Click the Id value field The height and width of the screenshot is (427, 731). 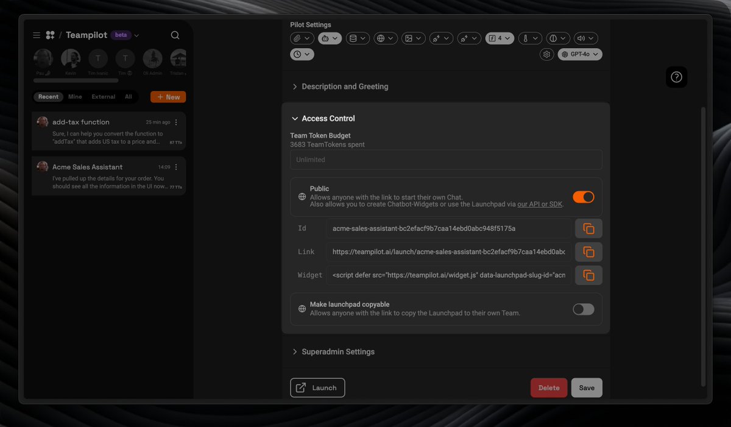point(449,228)
